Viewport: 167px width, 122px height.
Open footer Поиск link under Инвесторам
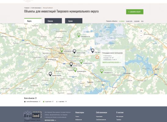[x=77, y=117]
